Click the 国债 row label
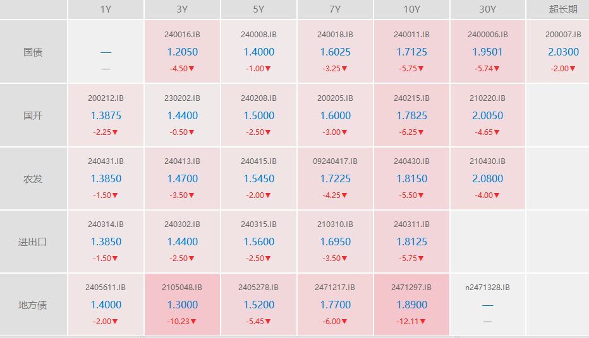This screenshot has height=338, width=589. 33,52
